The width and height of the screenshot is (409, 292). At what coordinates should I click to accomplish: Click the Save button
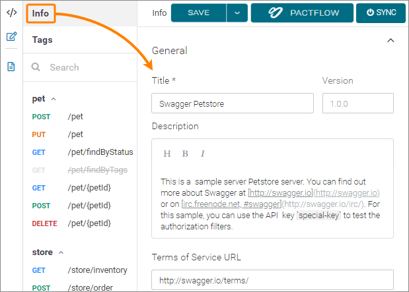[x=198, y=13]
